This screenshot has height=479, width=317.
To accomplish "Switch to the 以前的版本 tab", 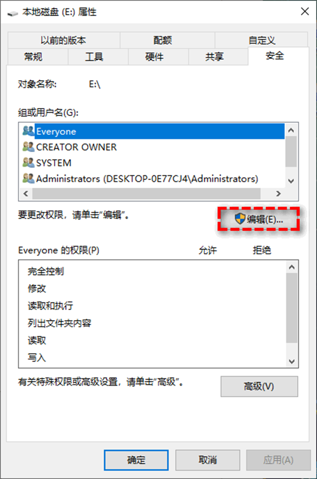I will point(64,40).
